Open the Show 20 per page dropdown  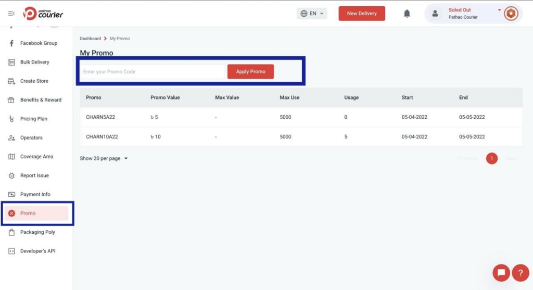tap(104, 158)
